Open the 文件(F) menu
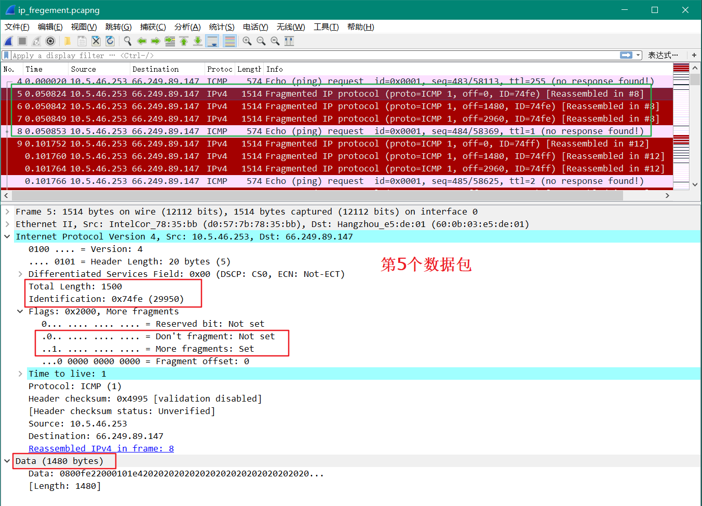Image resolution: width=702 pixels, height=506 pixels. (17, 27)
